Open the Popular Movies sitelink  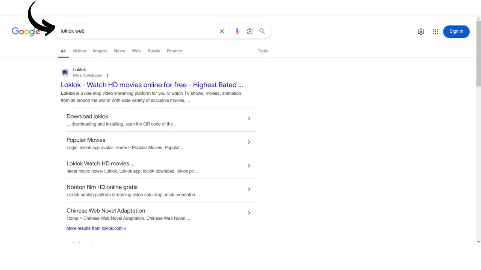point(86,140)
